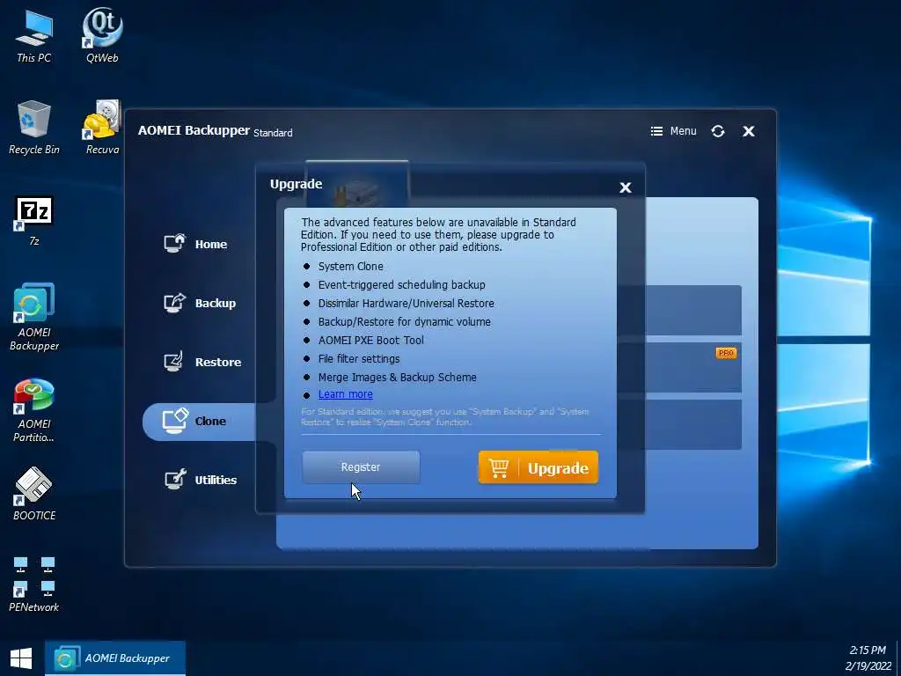Image resolution: width=901 pixels, height=676 pixels.
Task: Open PENetwork desktop shortcut
Action: 34,583
